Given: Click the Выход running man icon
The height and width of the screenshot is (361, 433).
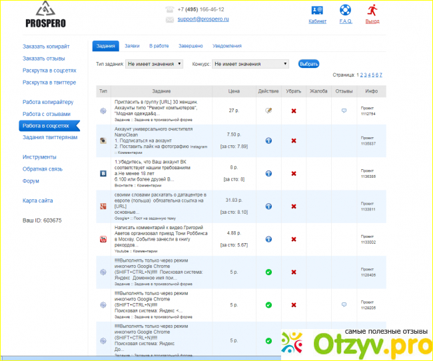Looking at the screenshot, I should coord(372,10).
